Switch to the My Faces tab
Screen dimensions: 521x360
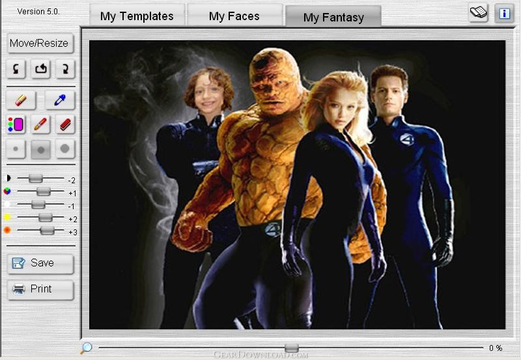[x=234, y=16]
